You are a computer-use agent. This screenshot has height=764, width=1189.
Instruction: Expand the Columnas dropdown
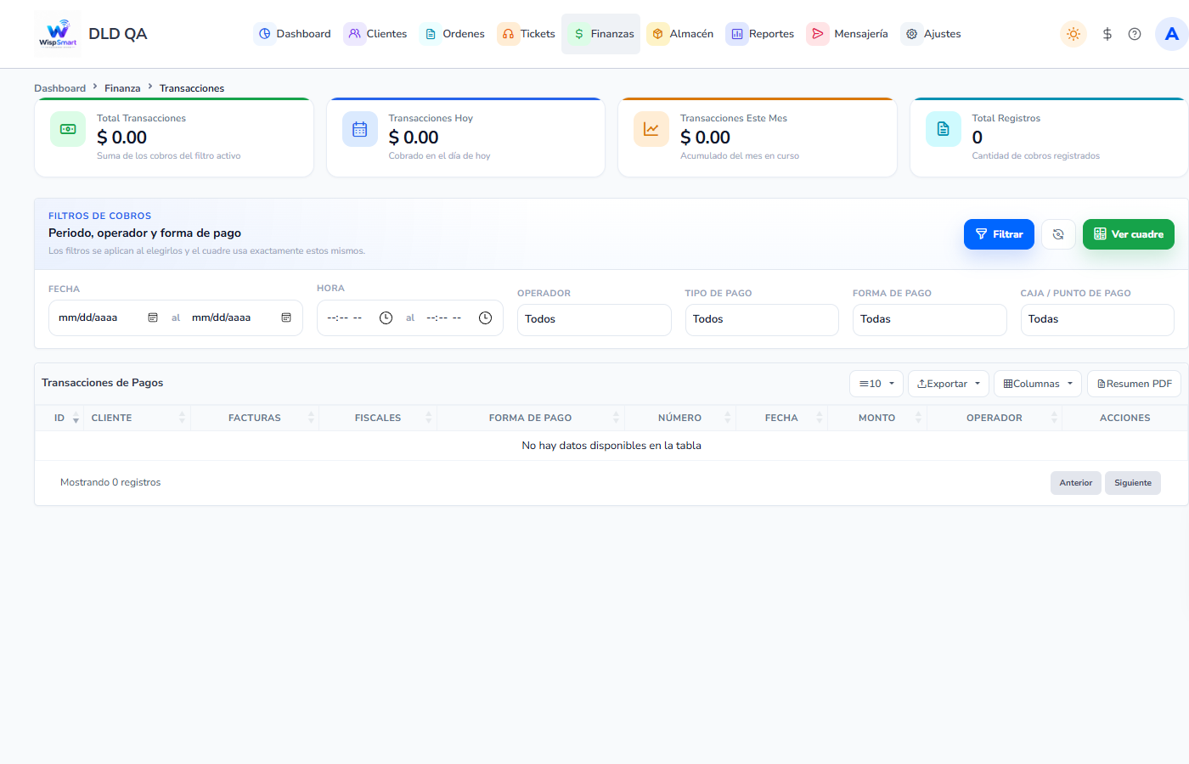click(x=1038, y=384)
